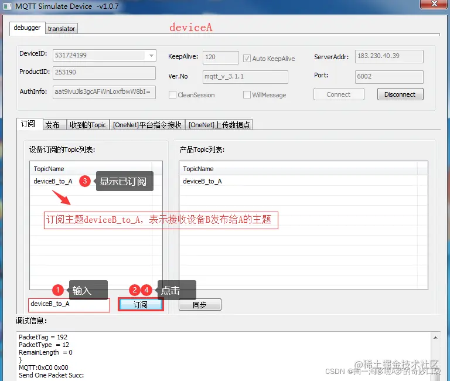Click the debug log scrollbar up arrow
450x381 pixels.
[435, 338]
